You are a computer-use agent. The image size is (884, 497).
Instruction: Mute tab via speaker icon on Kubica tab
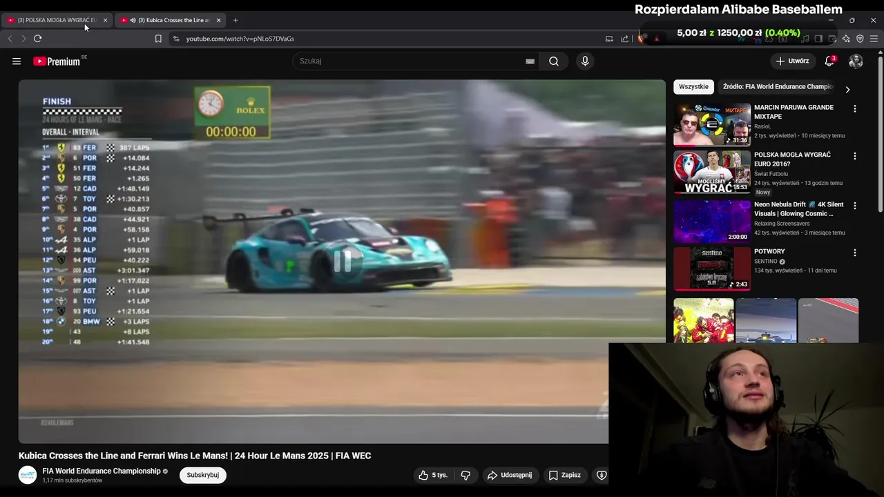pyautogui.click(x=133, y=20)
